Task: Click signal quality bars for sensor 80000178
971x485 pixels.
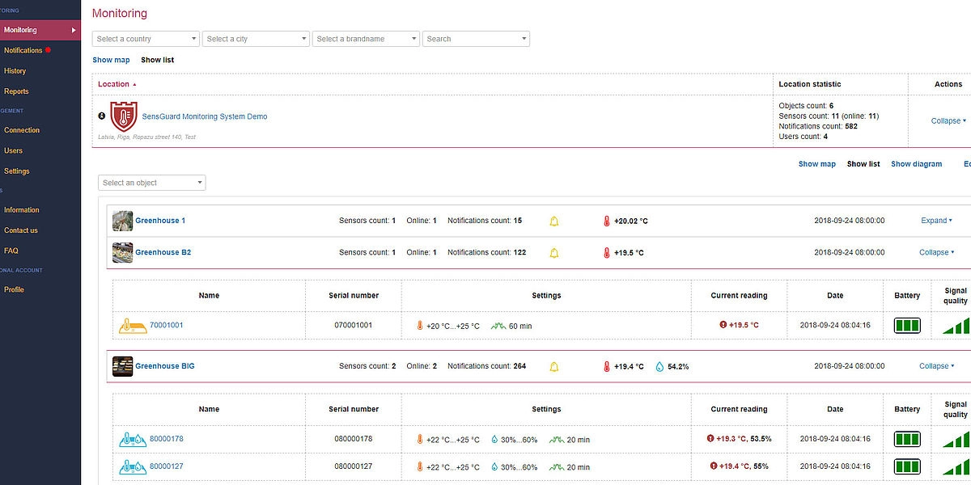Action: [x=956, y=439]
